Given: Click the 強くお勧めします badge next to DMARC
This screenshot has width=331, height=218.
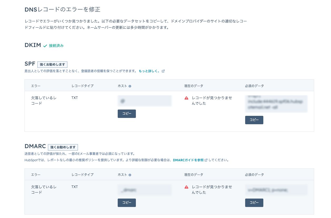Looking at the screenshot, I should (63, 147).
